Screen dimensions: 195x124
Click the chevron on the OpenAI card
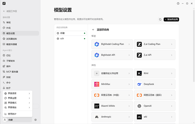point(172,106)
